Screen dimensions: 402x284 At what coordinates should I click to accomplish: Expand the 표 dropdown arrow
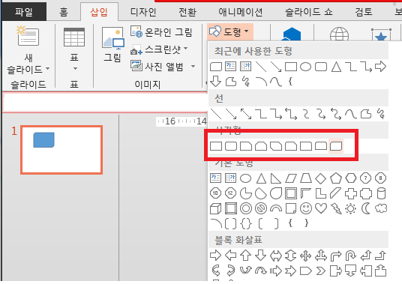coord(75,69)
